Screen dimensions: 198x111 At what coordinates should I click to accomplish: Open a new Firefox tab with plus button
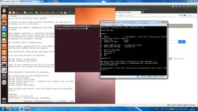tap(143, 12)
